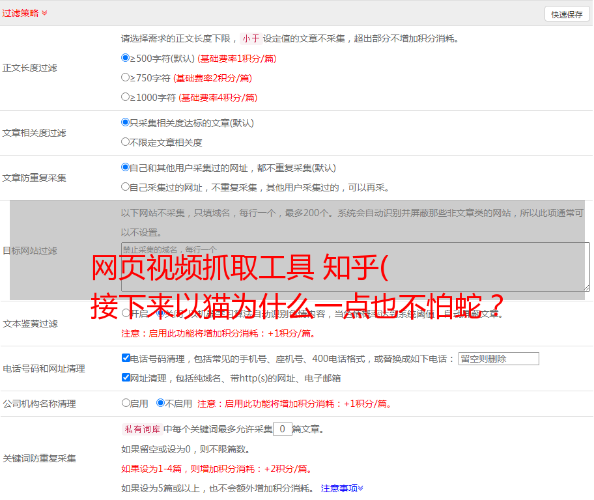Click the 目标网站过滤 row label
The width and height of the screenshot is (594, 500).
tap(30, 251)
